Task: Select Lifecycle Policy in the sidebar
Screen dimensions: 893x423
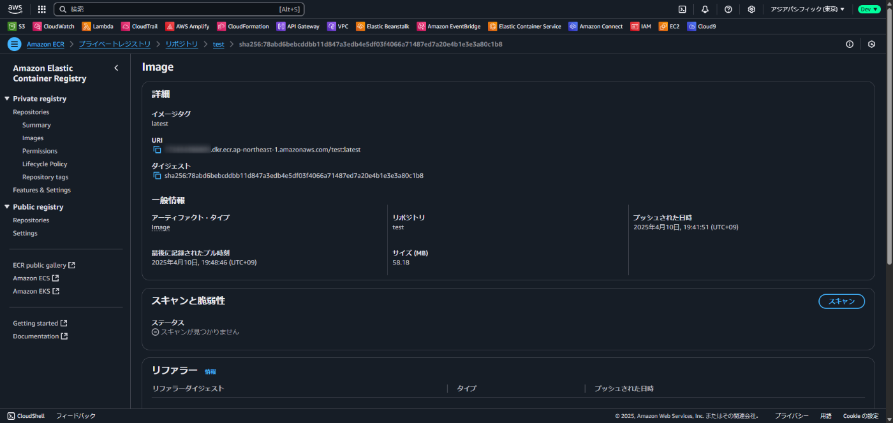Action: (45, 164)
